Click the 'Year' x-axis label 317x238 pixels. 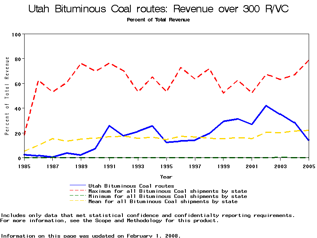166,176
